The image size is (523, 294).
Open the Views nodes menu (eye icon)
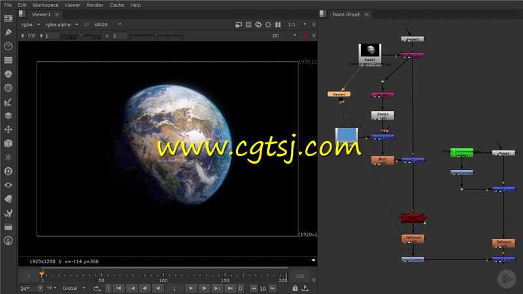(x=8, y=185)
